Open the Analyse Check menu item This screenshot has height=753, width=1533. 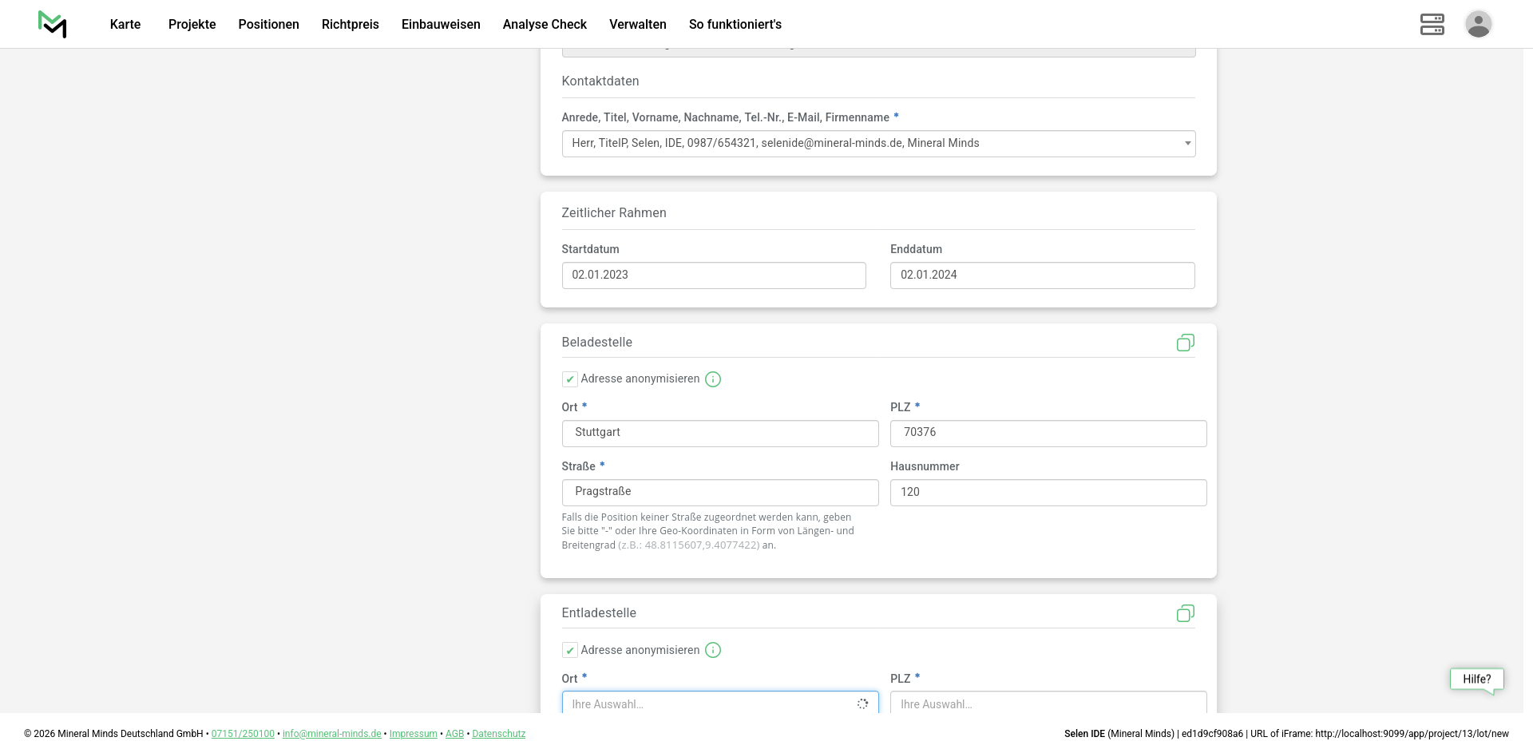545,24
